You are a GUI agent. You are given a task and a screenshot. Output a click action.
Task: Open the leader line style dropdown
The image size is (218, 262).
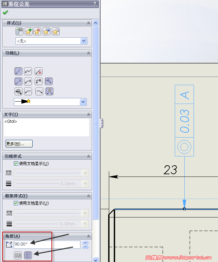(85, 173)
